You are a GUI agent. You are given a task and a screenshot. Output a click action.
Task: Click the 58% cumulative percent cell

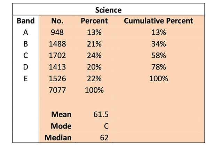pos(158,56)
